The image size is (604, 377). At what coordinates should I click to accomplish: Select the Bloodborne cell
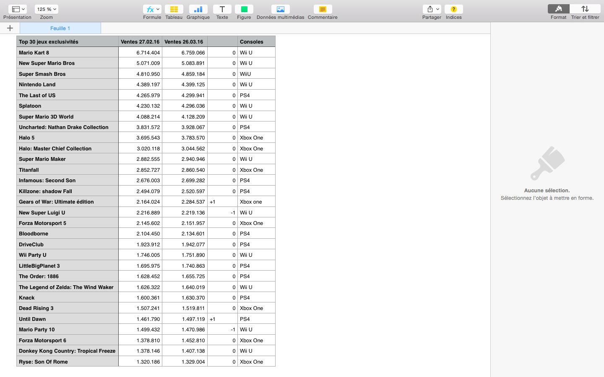68,233
